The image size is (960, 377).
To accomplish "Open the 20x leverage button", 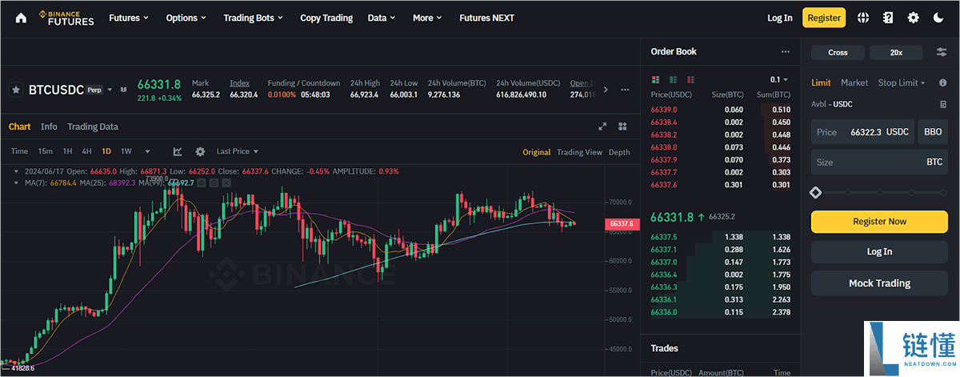I will [896, 52].
